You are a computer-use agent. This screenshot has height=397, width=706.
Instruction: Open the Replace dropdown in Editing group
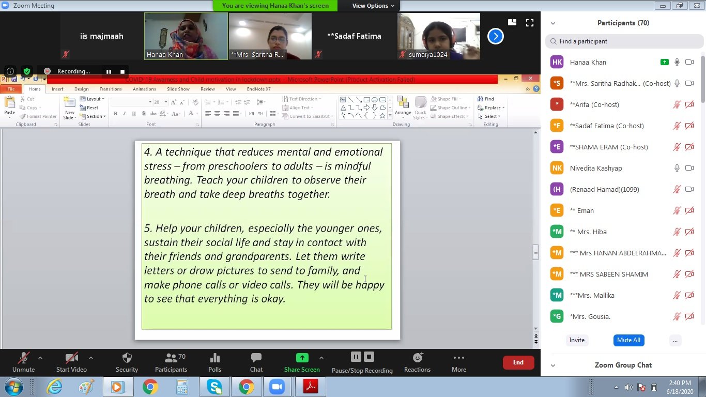pos(504,108)
